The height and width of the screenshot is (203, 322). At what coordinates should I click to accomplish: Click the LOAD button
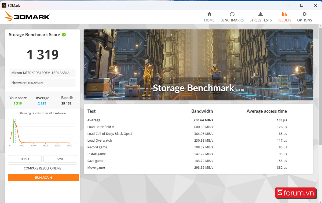pos(25,159)
